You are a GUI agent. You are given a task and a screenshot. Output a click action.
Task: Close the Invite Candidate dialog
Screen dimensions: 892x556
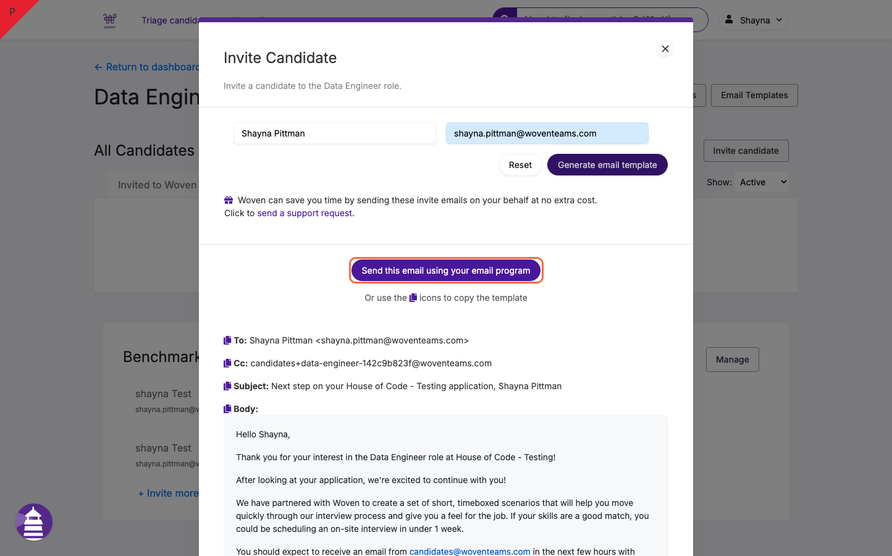(665, 49)
